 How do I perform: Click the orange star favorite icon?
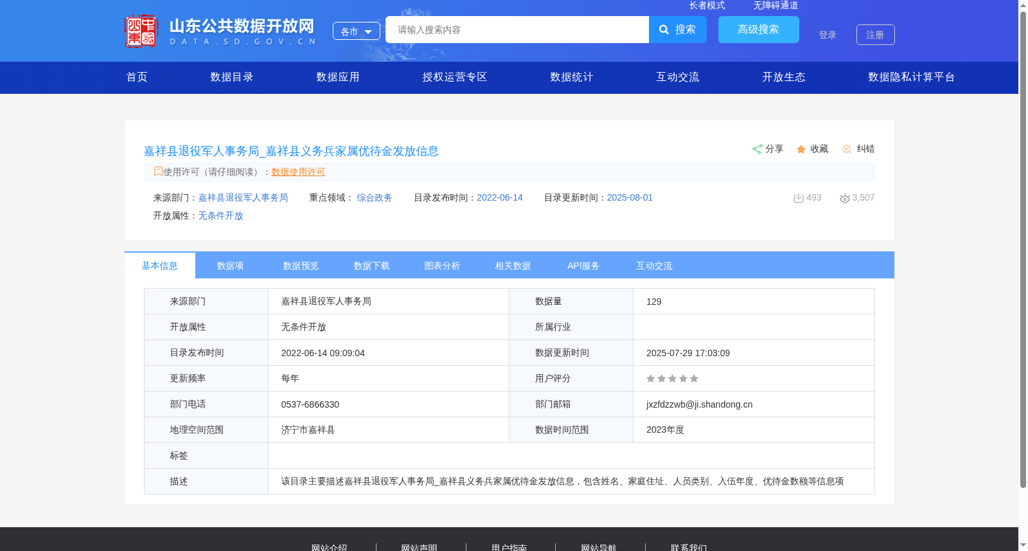tap(801, 149)
